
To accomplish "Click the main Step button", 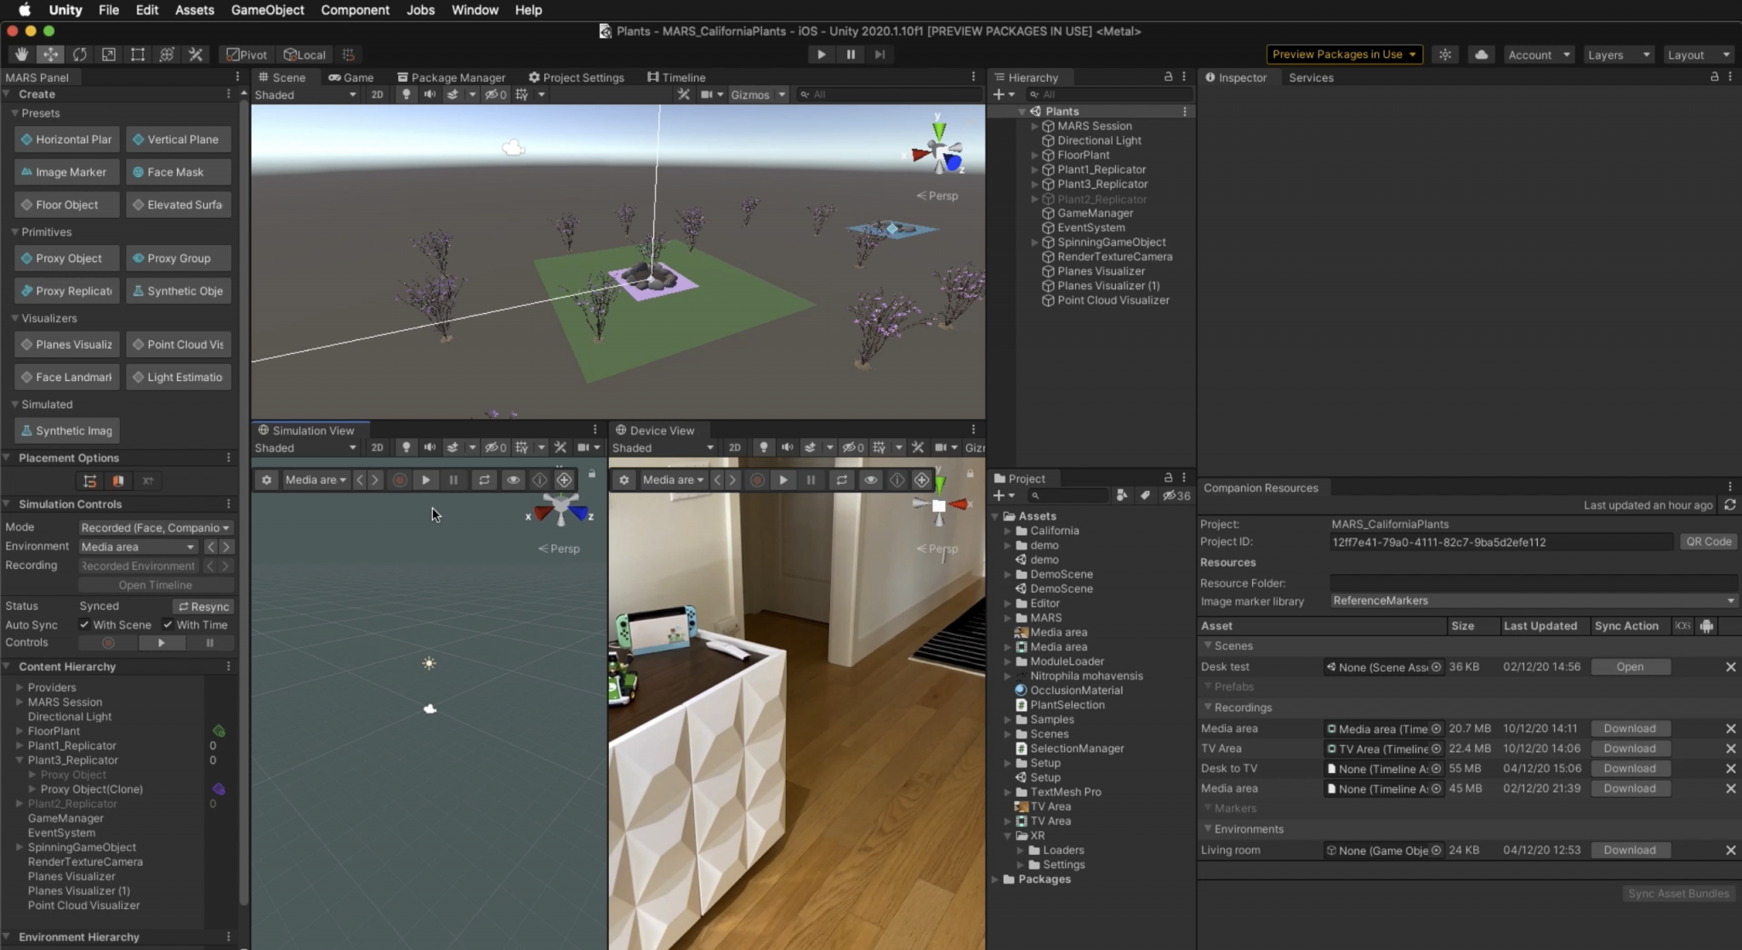I will (x=880, y=54).
